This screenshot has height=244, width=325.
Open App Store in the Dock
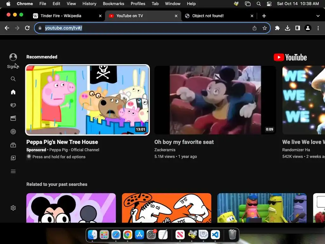(x=139, y=235)
